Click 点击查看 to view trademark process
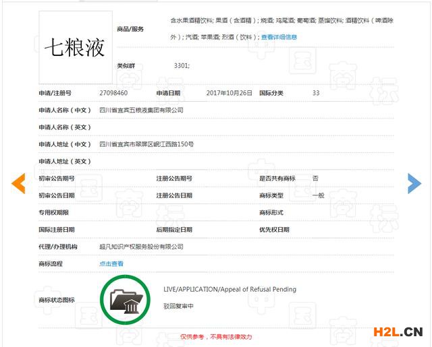This screenshot has height=347, width=432. click(x=111, y=263)
